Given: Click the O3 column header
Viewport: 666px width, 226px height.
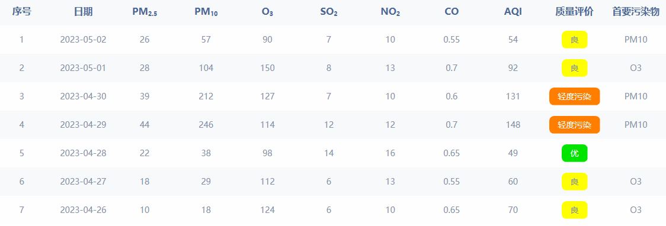Looking at the screenshot, I should coord(267,12).
